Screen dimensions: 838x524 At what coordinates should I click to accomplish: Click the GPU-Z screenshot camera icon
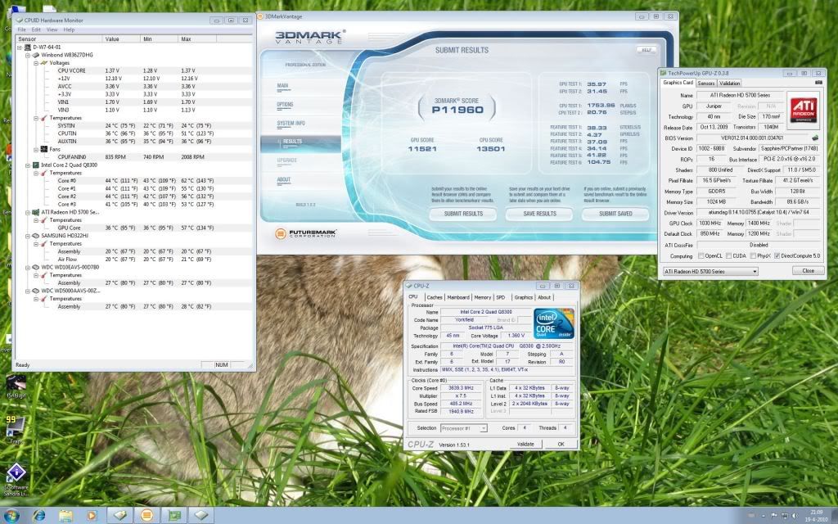pyautogui.click(x=818, y=83)
